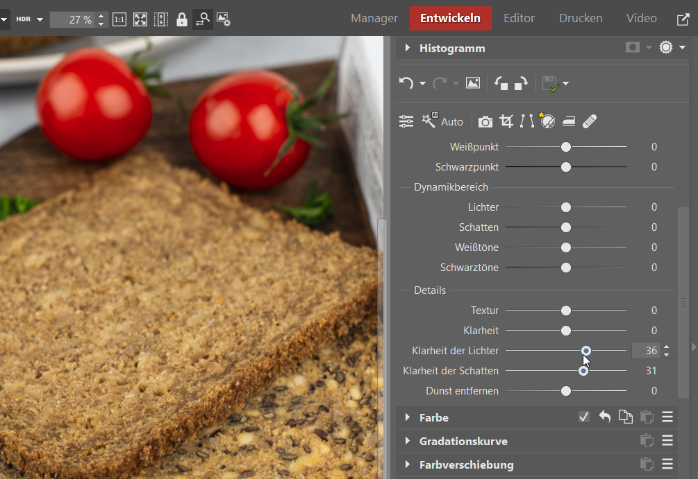Click the undo arrow icon
The width and height of the screenshot is (698, 479).
[x=406, y=83]
